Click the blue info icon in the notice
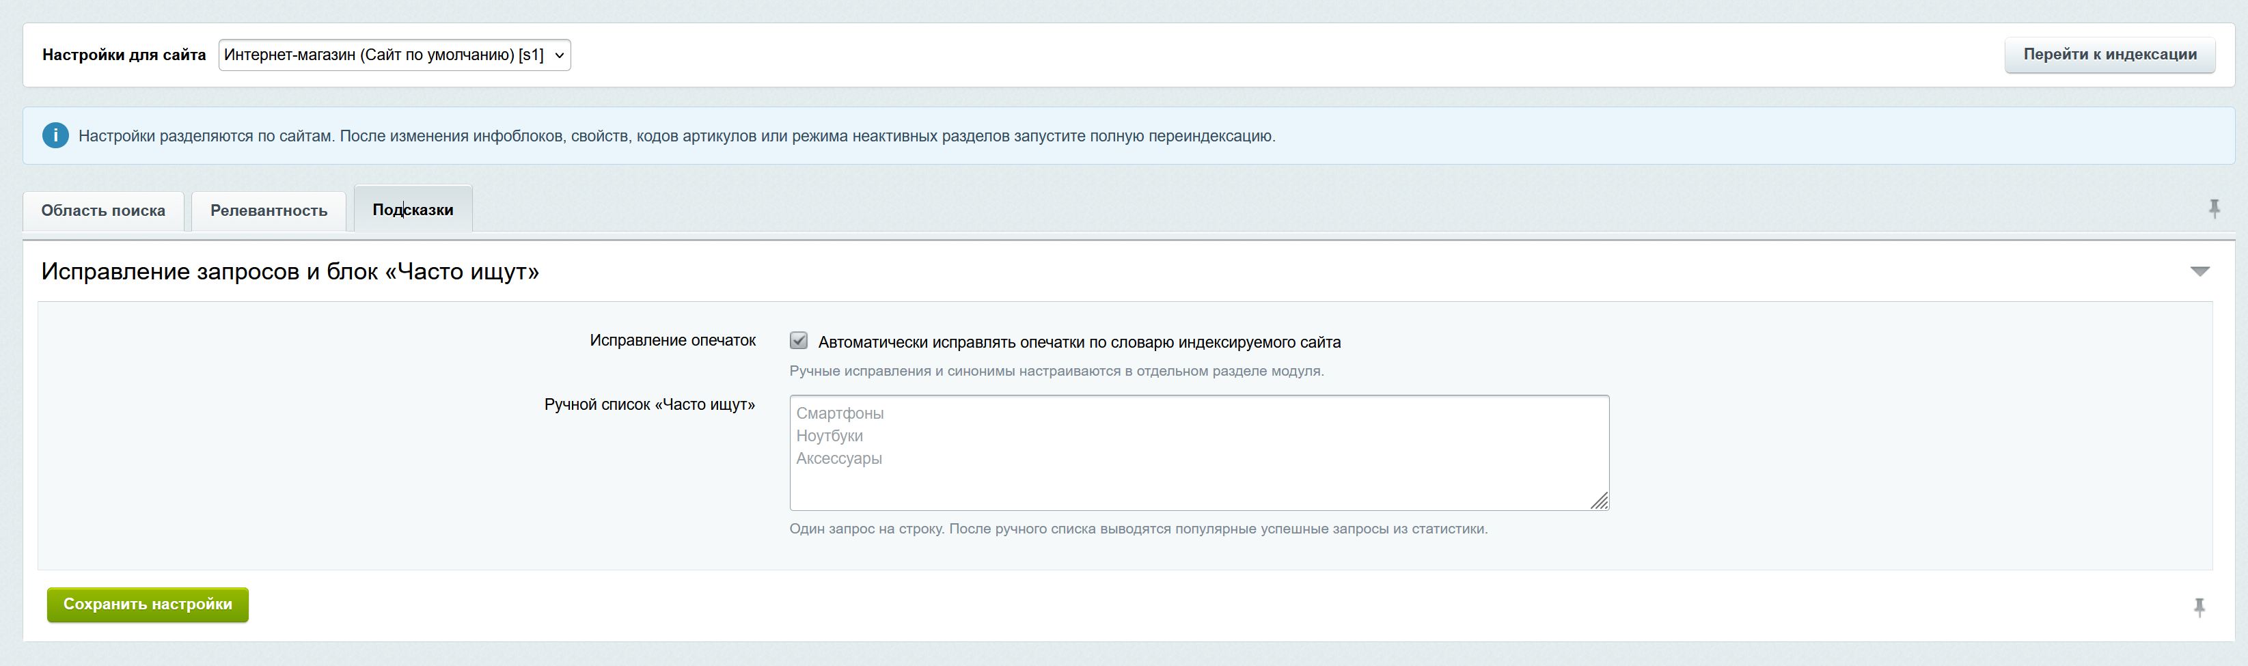 pos(55,135)
